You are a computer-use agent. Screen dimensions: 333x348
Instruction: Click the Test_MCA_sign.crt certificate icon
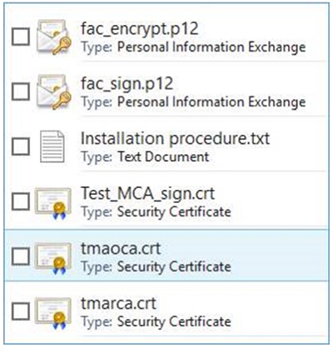[52, 204]
